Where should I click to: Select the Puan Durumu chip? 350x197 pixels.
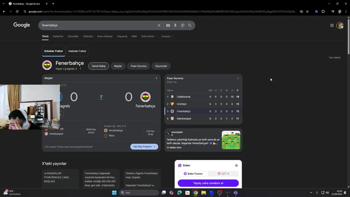[139, 66]
